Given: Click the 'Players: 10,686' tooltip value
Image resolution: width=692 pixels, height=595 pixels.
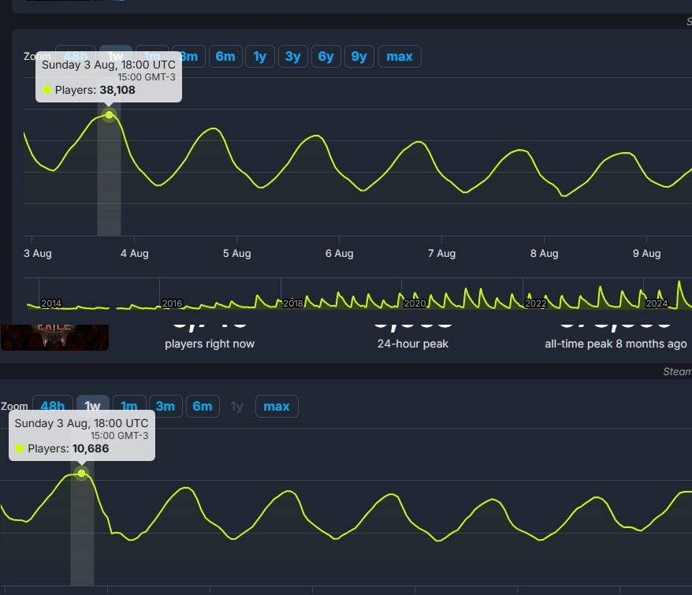Looking at the screenshot, I should point(68,448).
